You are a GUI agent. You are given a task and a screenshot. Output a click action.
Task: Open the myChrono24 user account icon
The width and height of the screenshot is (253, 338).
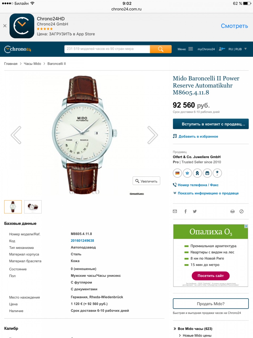222,49
